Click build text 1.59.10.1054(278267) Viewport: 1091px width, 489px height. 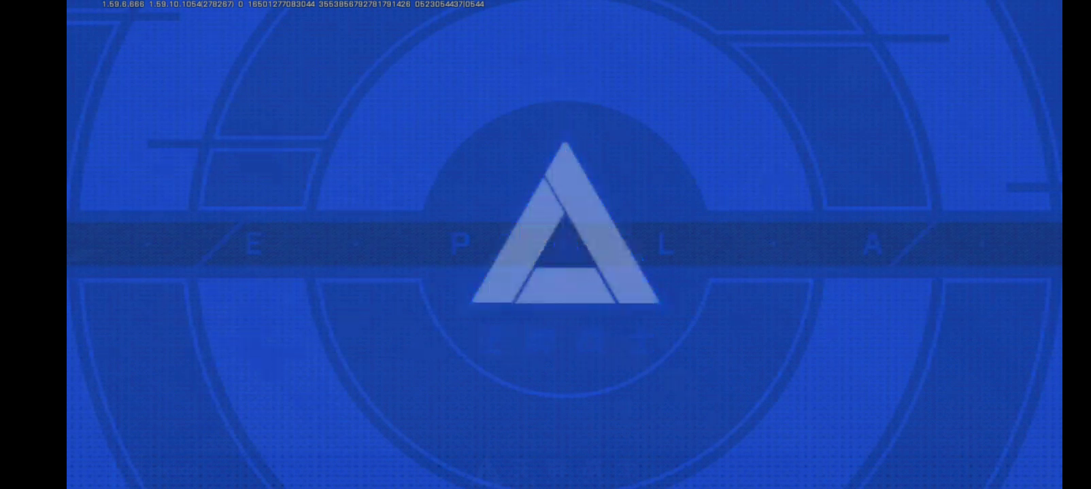point(191,4)
